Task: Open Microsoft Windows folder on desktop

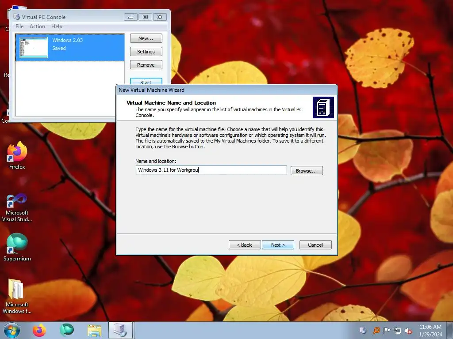Action: (17, 296)
